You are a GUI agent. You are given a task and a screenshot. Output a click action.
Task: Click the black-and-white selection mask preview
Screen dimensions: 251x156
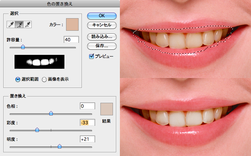pos(39,62)
